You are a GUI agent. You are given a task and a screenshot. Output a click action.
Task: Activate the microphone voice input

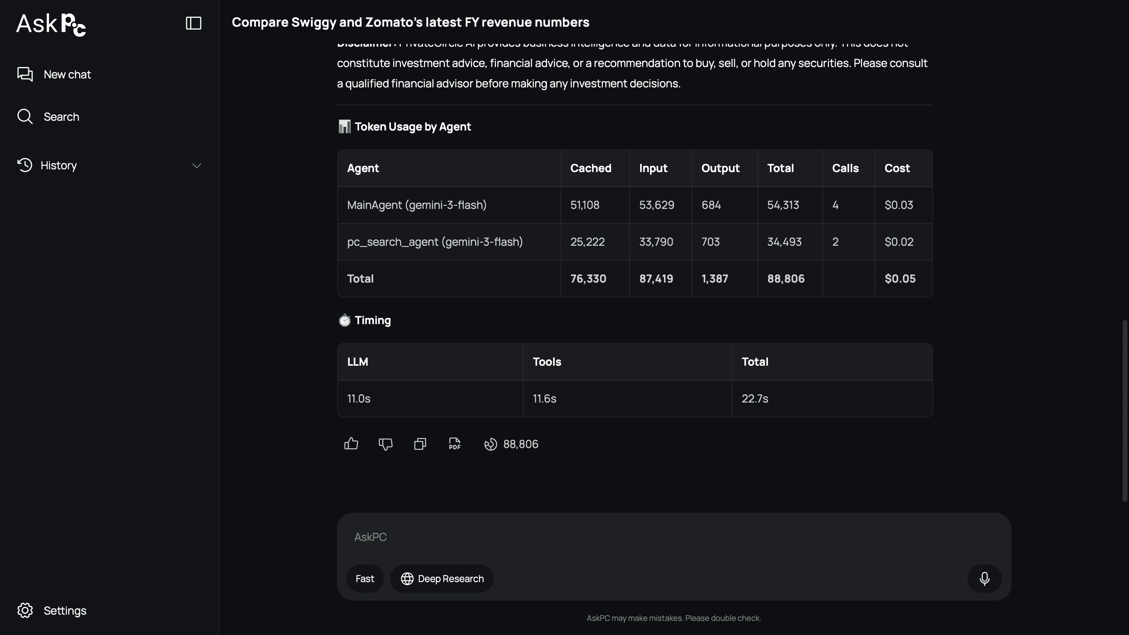point(984,579)
